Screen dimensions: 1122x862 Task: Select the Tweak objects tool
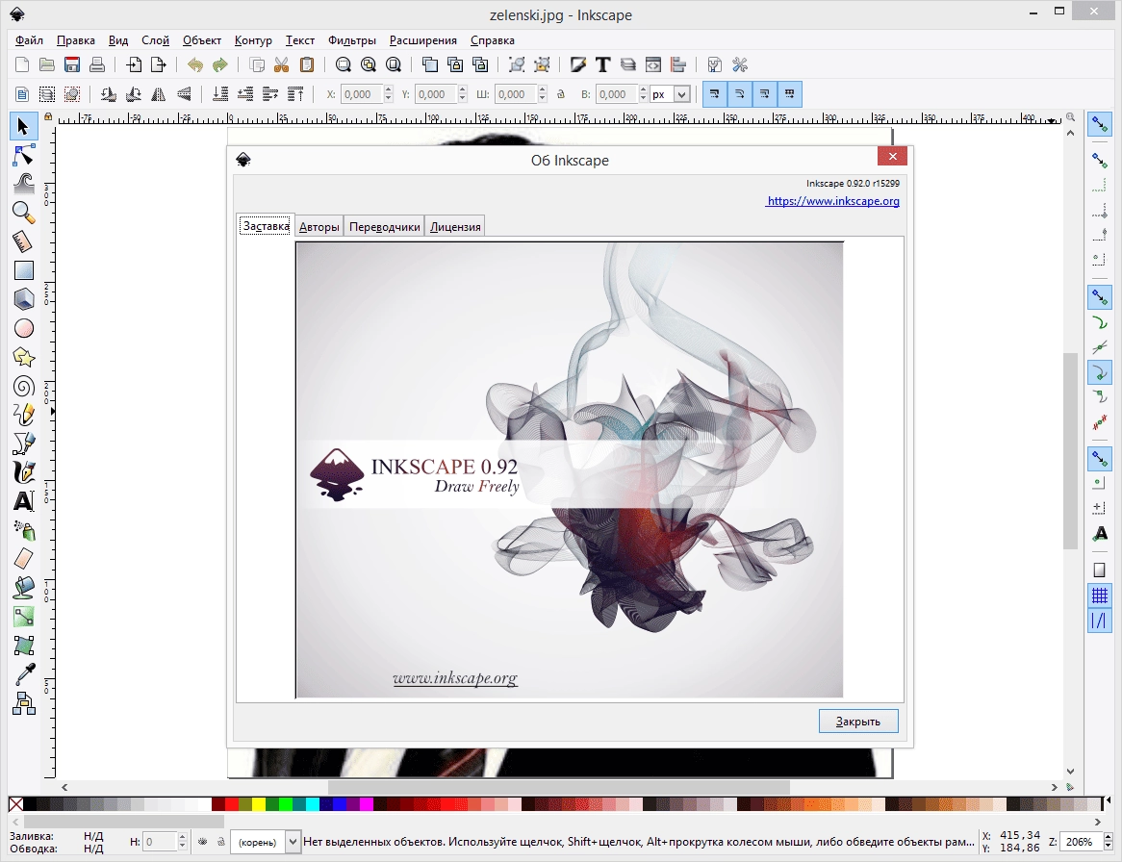pyautogui.click(x=24, y=184)
